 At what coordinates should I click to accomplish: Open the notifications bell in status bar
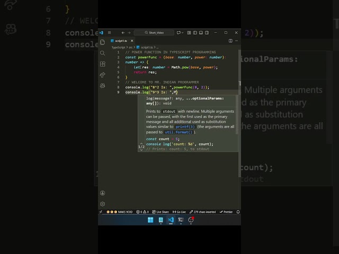pos(238,212)
